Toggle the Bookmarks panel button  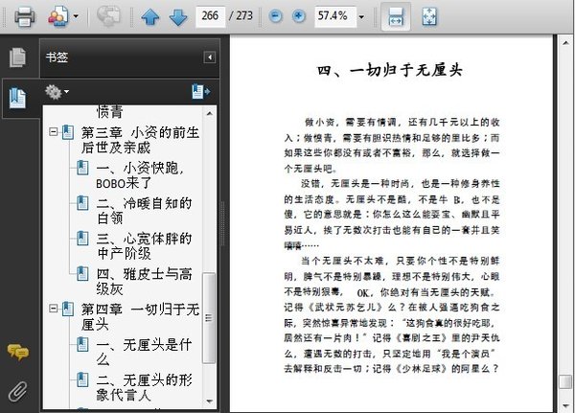point(17,98)
